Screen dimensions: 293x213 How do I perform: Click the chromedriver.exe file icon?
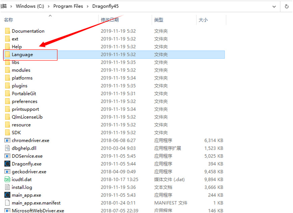7,140
